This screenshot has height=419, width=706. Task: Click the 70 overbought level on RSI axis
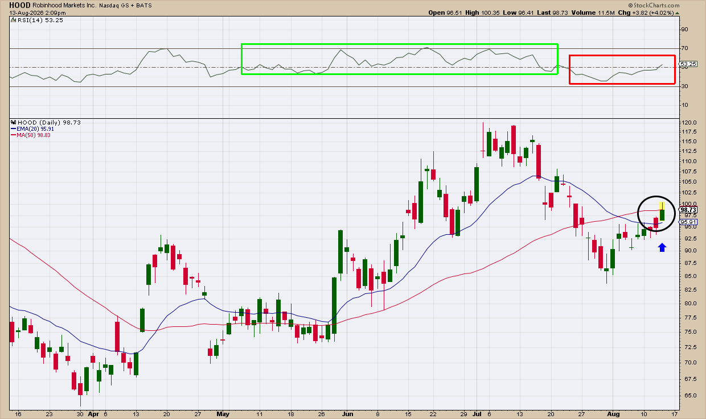[x=684, y=48]
